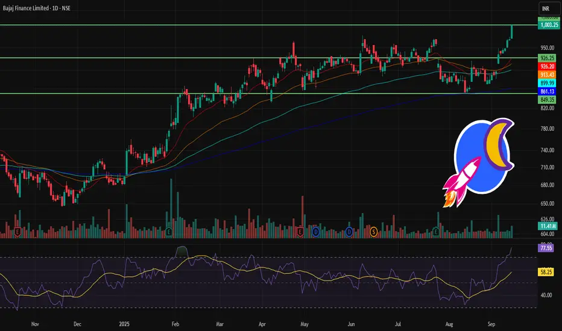Screen dimensions: 562x331
Task: Click the 650.00 price axis label
Action: point(548,203)
